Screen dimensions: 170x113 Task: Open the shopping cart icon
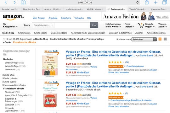[141, 25]
